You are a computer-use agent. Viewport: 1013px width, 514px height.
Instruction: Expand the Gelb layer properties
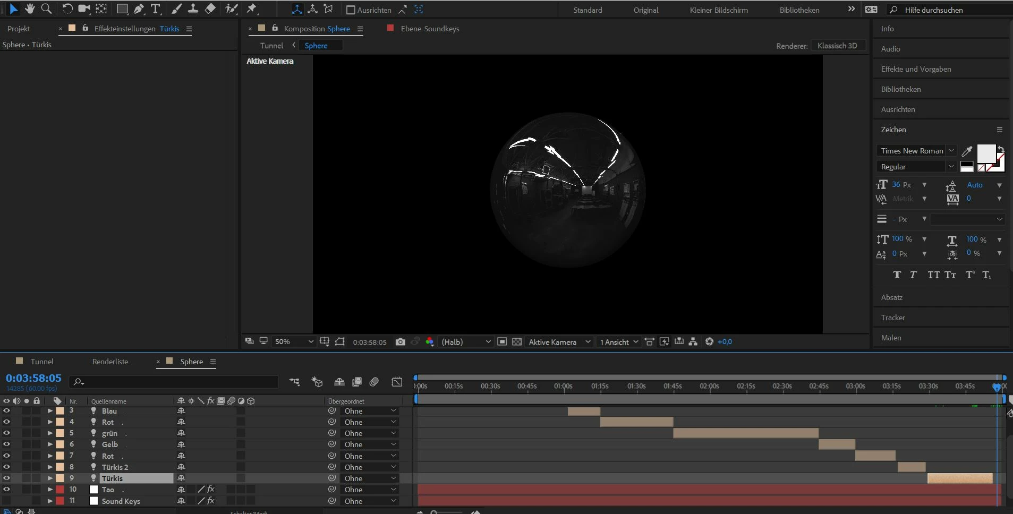(50, 444)
